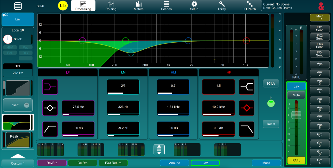Viewport: 333px width, 168px height.
Task: Click the high-pass slope icon below LF band
Action: click(x=50, y=129)
